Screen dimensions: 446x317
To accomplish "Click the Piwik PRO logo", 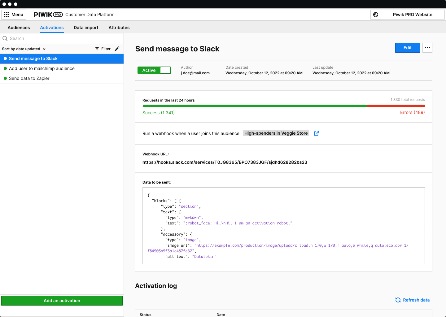I will click(x=48, y=15).
